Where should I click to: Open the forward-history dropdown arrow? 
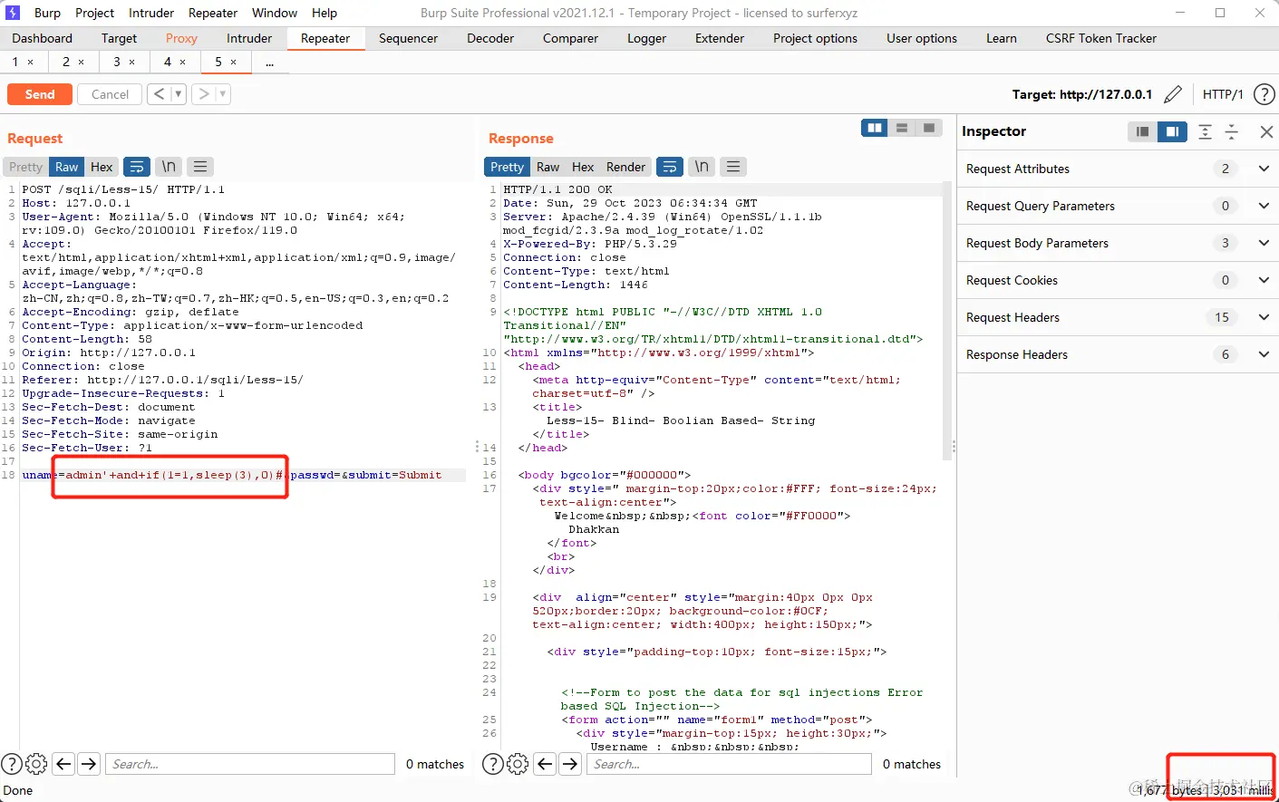pyautogui.click(x=223, y=94)
